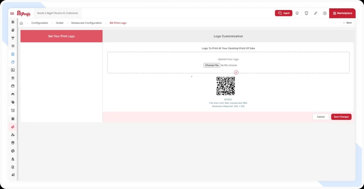Select the image gallery sidebar icon

tap(12, 70)
